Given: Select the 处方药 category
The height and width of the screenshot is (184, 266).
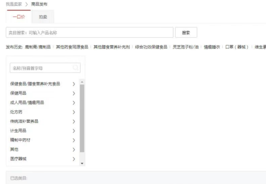Looking at the screenshot, I should coord(16,112).
